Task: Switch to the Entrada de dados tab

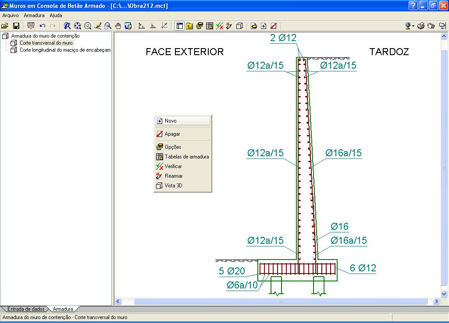Action: pyautogui.click(x=26, y=309)
